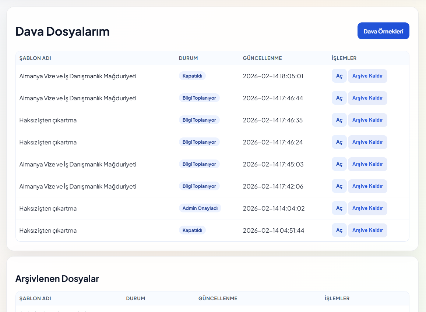The width and height of the screenshot is (426, 312).
Task: Open the Almanya Vize case from 17:45:03
Action: pyautogui.click(x=339, y=164)
